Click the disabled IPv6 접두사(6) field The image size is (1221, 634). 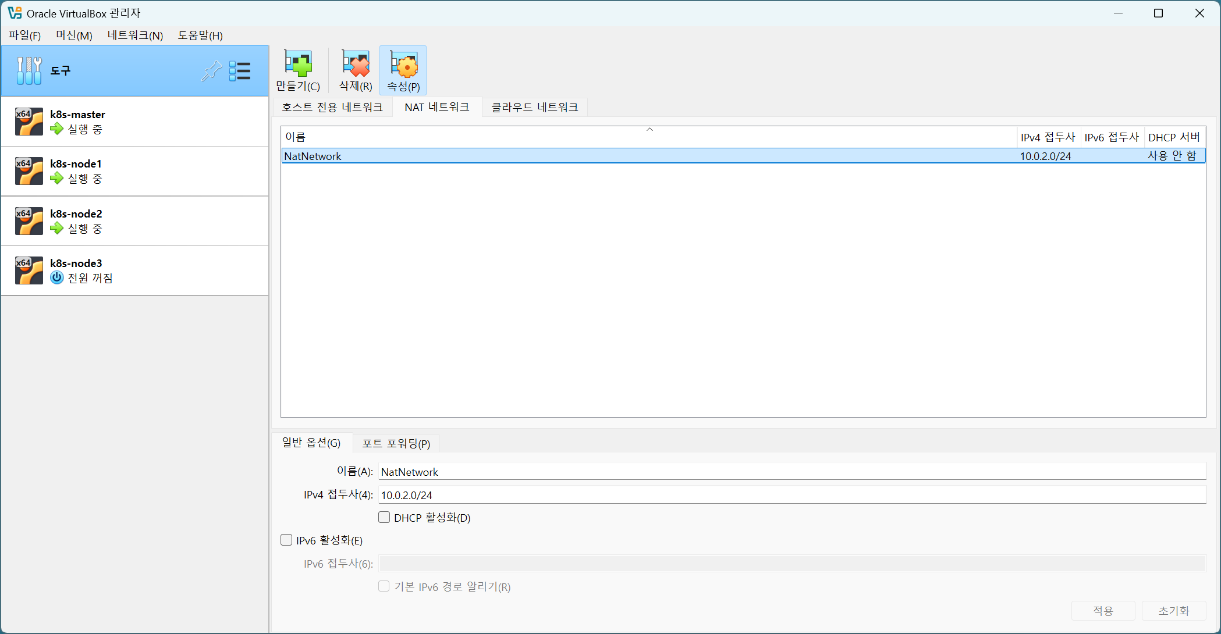click(792, 564)
